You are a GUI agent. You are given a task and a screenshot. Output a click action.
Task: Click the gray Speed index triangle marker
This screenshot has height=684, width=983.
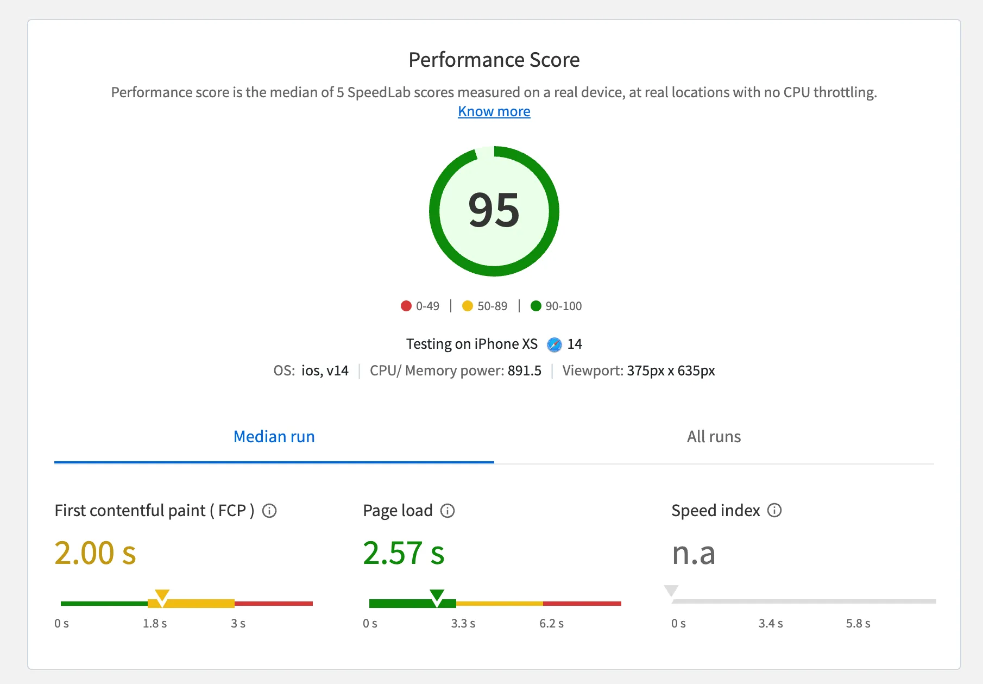[x=671, y=591]
